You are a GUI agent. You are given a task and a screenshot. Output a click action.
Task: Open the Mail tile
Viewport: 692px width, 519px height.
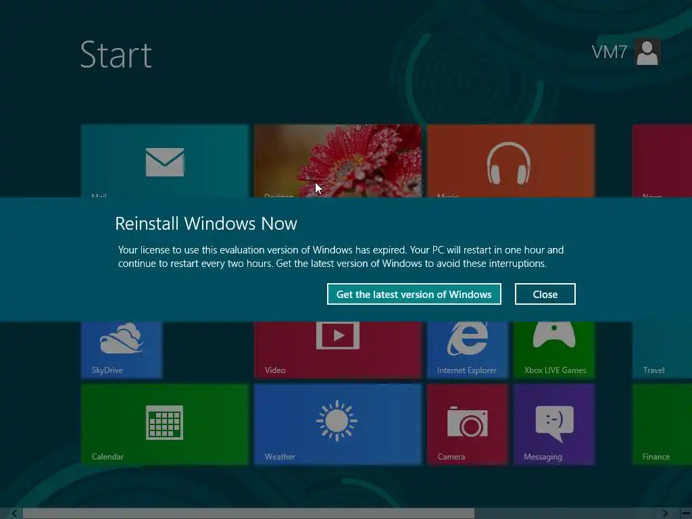click(165, 161)
